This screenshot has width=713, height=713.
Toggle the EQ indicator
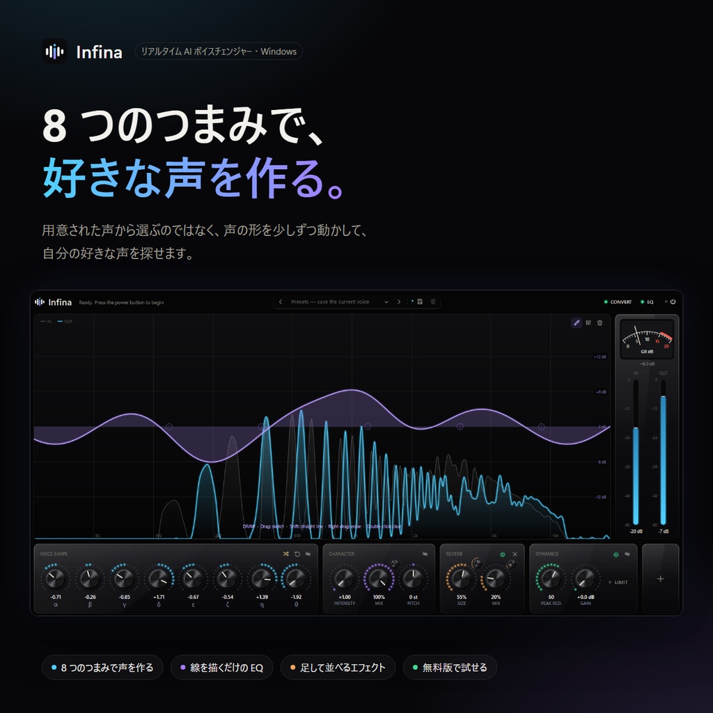pos(647,302)
